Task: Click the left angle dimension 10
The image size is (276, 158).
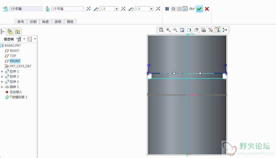Action: click(149, 65)
